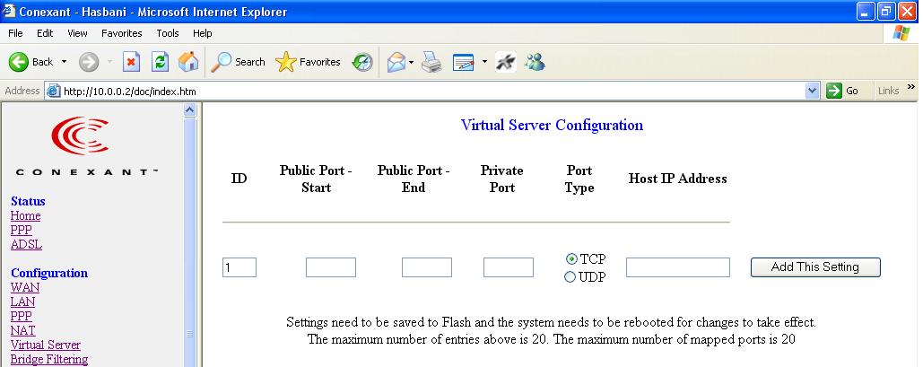Open the Favorites menu in menu bar
This screenshot has width=923, height=367.
(x=121, y=33)
